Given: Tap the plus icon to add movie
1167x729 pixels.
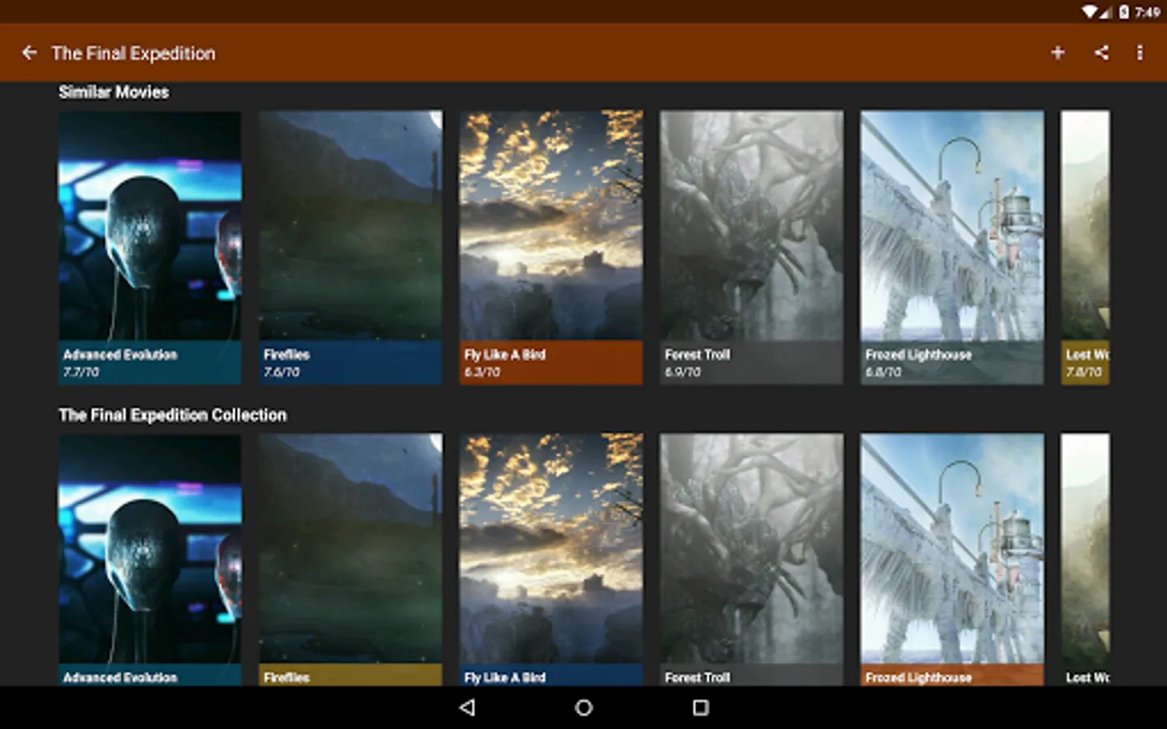Looking at the screenshot, I should pyautogui.click(x=1058, y=53).
